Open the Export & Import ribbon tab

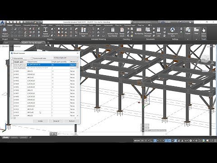(80, 25)
